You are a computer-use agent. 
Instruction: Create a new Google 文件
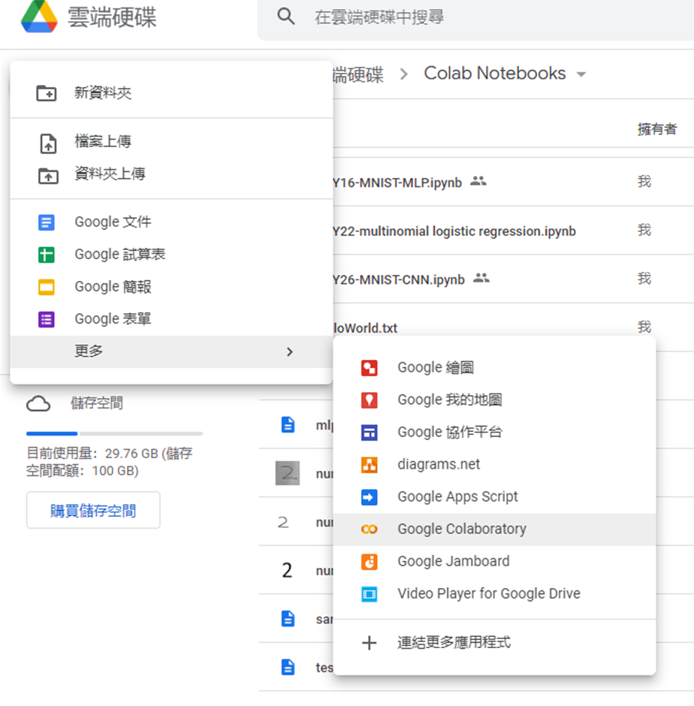(x=171, y=222)
